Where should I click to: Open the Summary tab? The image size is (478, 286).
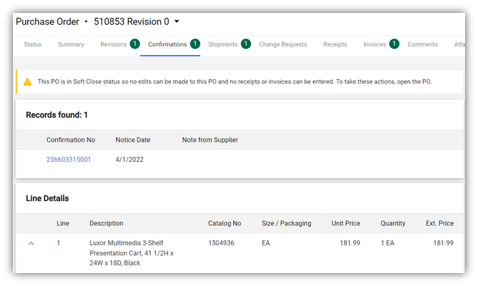(x=71, y=45)
